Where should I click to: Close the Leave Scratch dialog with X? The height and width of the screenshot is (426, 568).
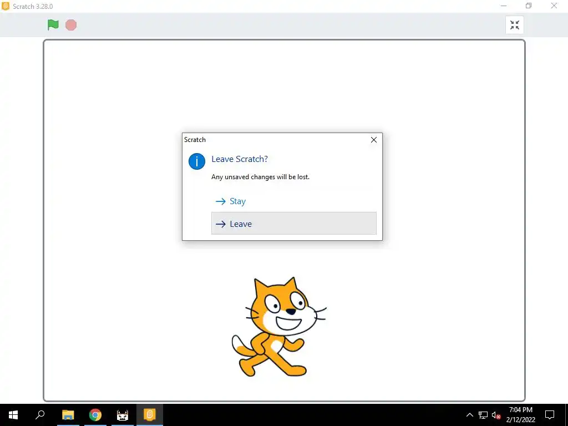pos(374,140)
